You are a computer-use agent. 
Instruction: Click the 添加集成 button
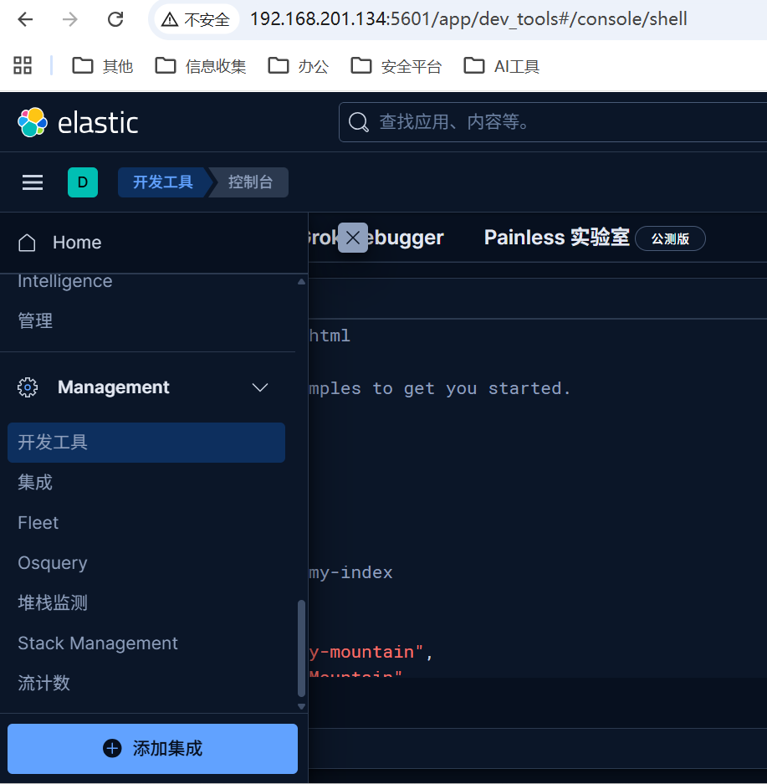(152, 749)
